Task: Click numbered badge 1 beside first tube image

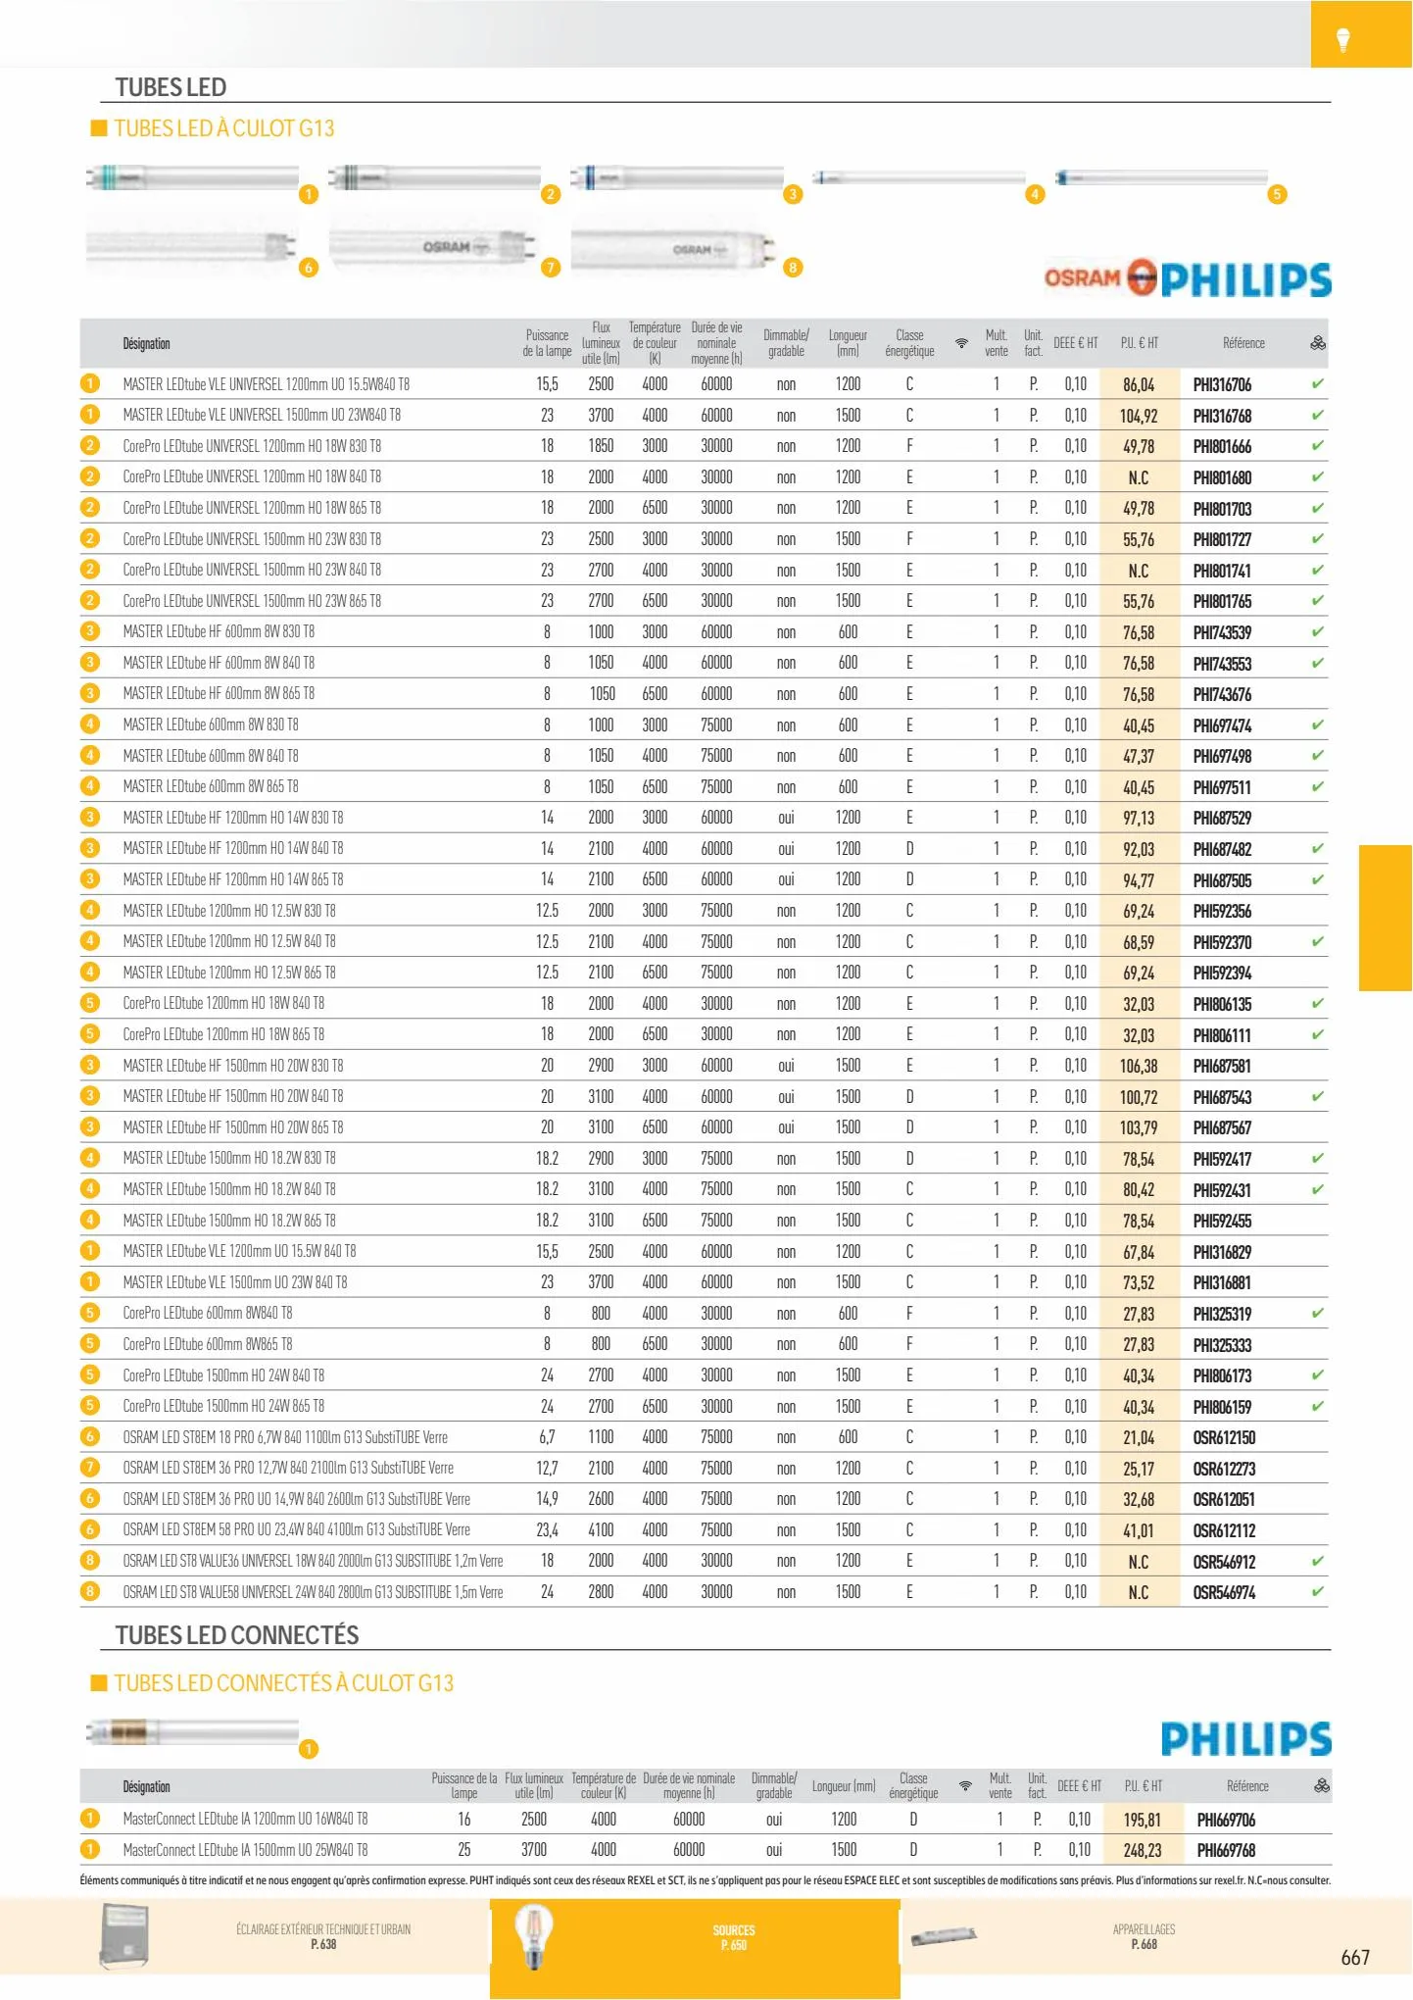Action: tap(309, 194)
